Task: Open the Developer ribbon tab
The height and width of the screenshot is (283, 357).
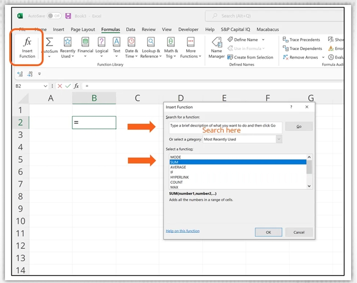Action: [188, 29]
